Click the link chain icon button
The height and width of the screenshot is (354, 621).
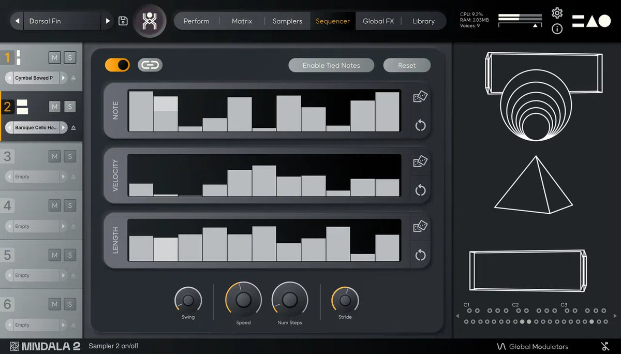150,65
